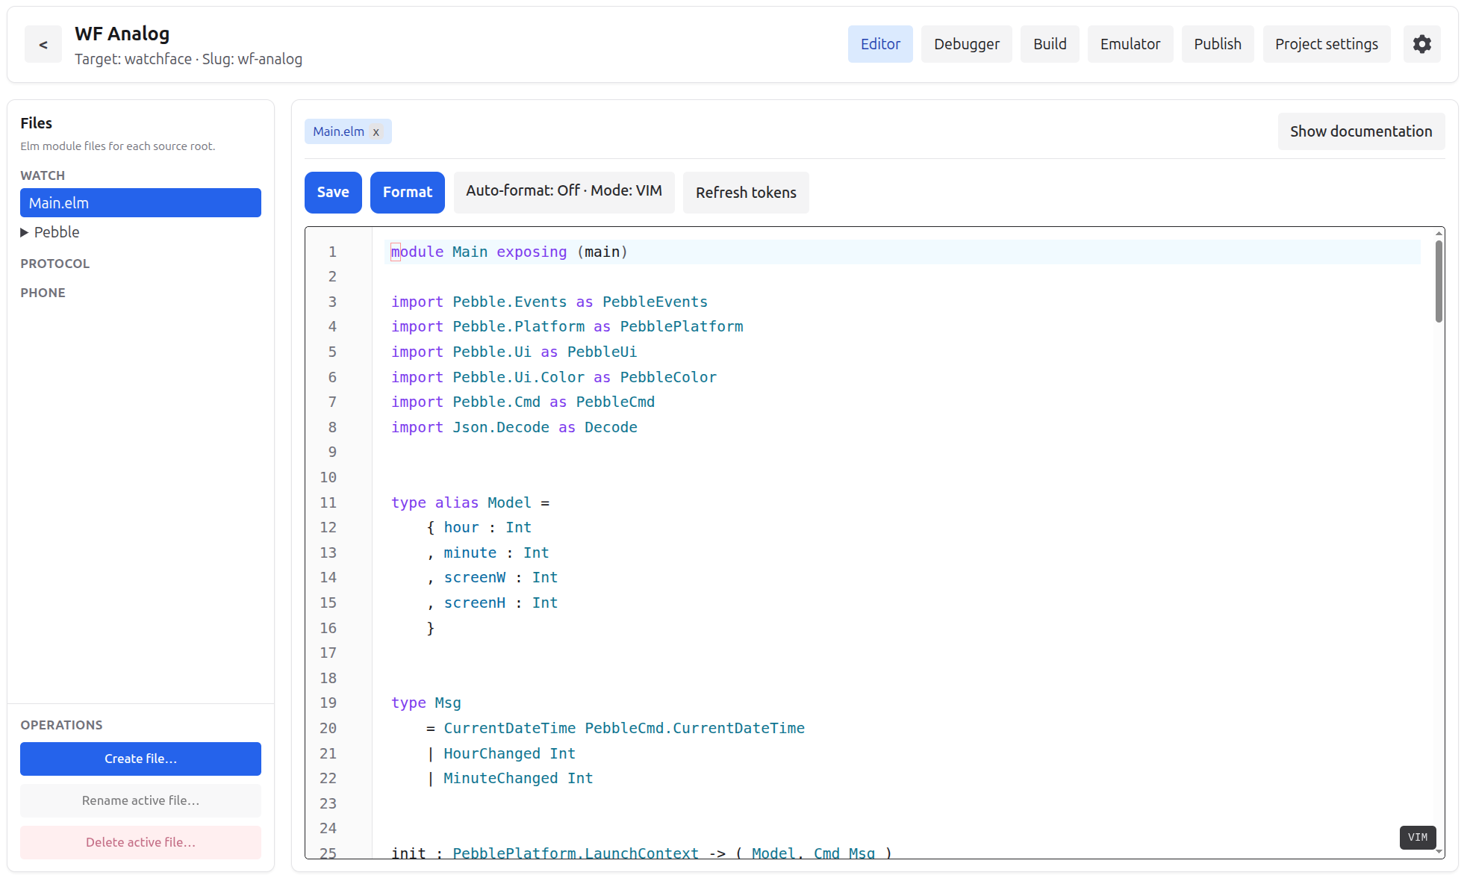Toggle Auto-format off setting
1470x884 pixels.
[564, 192]
